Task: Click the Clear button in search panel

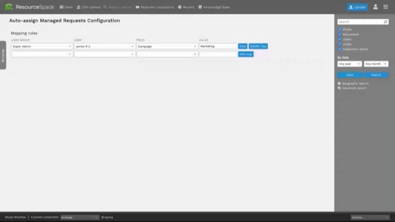Action: click(x=350, y=75)
